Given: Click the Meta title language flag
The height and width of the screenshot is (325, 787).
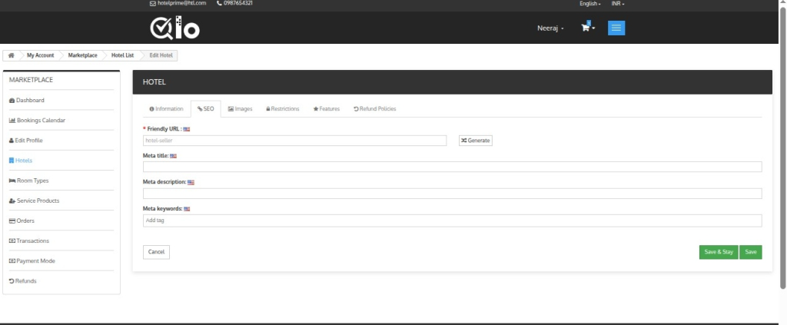Looking at the screenshot, I should tap(173, 156).
